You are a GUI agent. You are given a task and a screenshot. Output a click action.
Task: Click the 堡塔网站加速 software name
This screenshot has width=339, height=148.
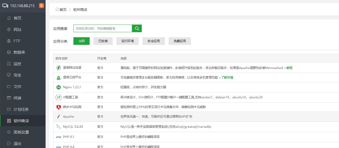(x=72, y=68)
